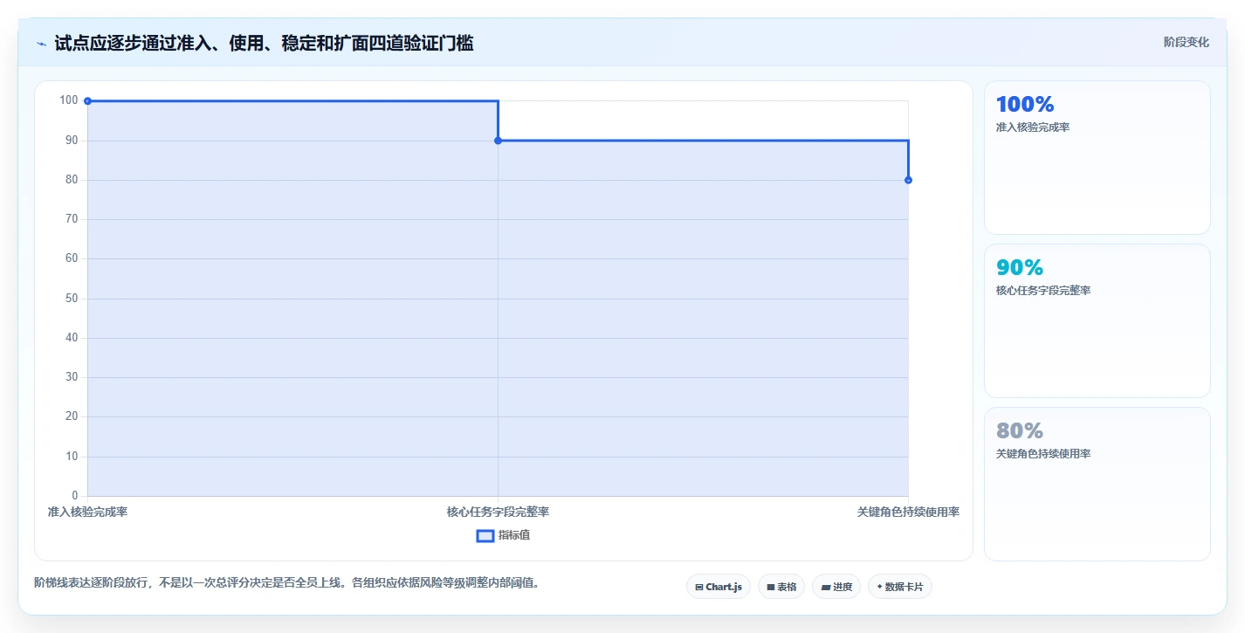Click x-axis label 核心任务字段完整率 under the chart
The image size is (1245, 633).
[x=498, y=512]
